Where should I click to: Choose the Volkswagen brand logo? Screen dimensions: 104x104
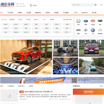coord(93,30)
